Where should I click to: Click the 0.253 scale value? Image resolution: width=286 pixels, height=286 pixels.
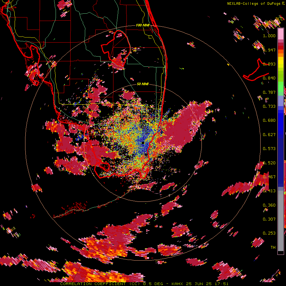(269, 233)
